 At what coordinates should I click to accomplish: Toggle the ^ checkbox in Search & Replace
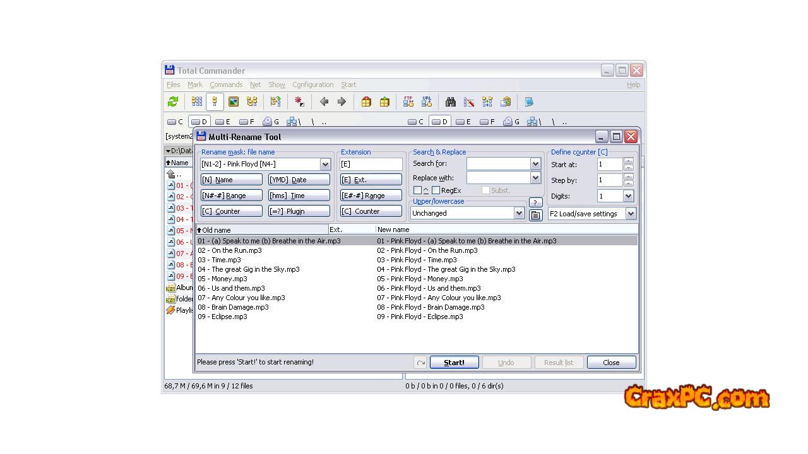417,190
